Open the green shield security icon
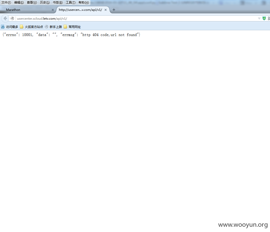Viewport: 270px width, 232px height. tap(264, 18)
